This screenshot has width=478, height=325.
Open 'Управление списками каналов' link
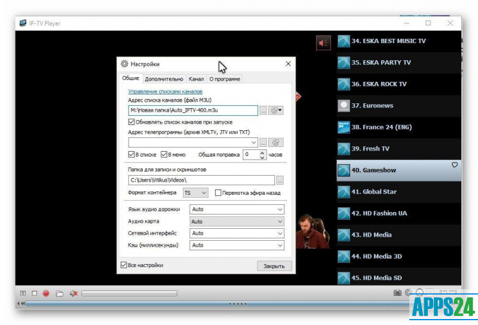[x=165, y=91]
